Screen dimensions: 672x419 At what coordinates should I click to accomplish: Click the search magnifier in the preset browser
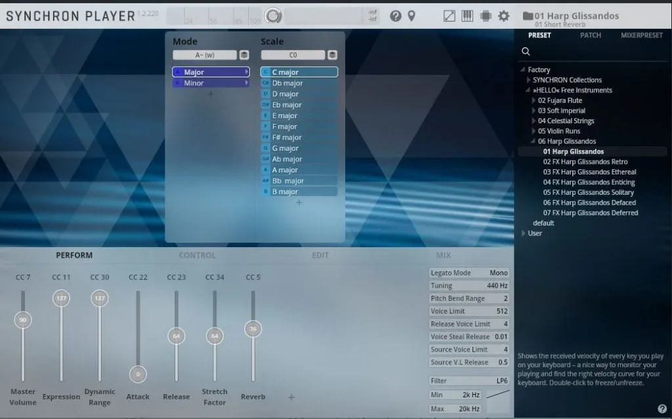[526, 50]
